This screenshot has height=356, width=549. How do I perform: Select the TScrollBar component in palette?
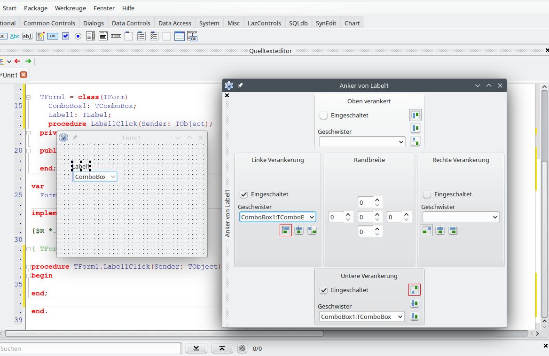point(116,36)
